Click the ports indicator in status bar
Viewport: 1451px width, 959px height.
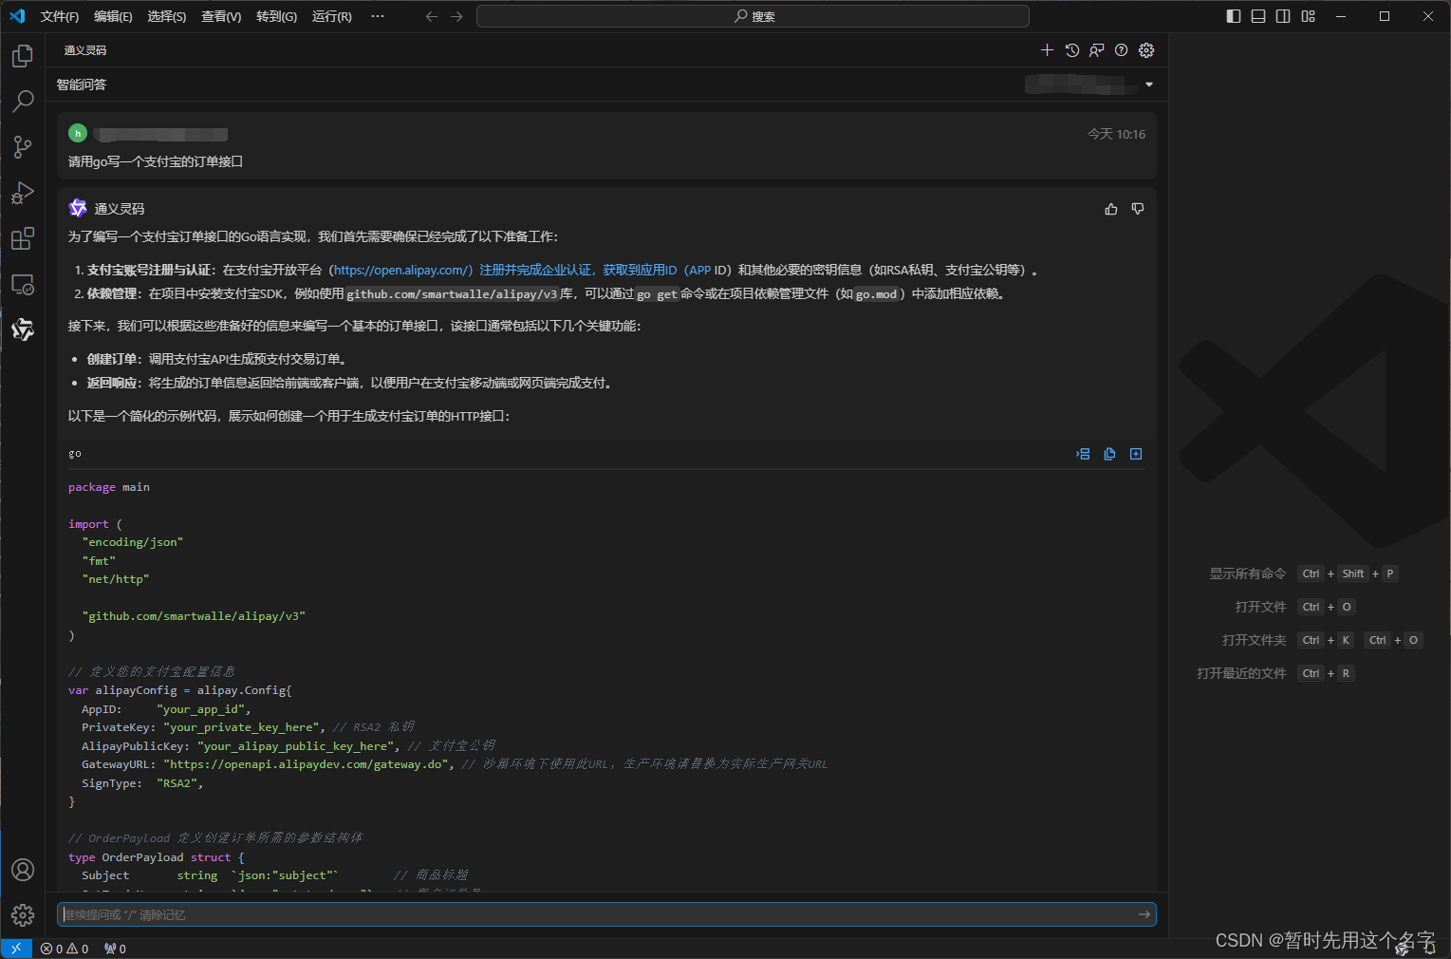pyautogui.click(x=115, y=949)
